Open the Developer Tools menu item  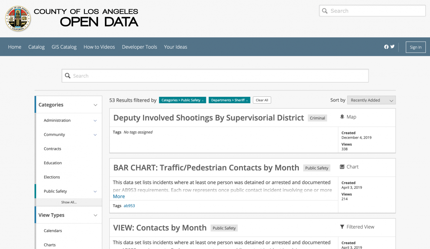tap(139, 47)
